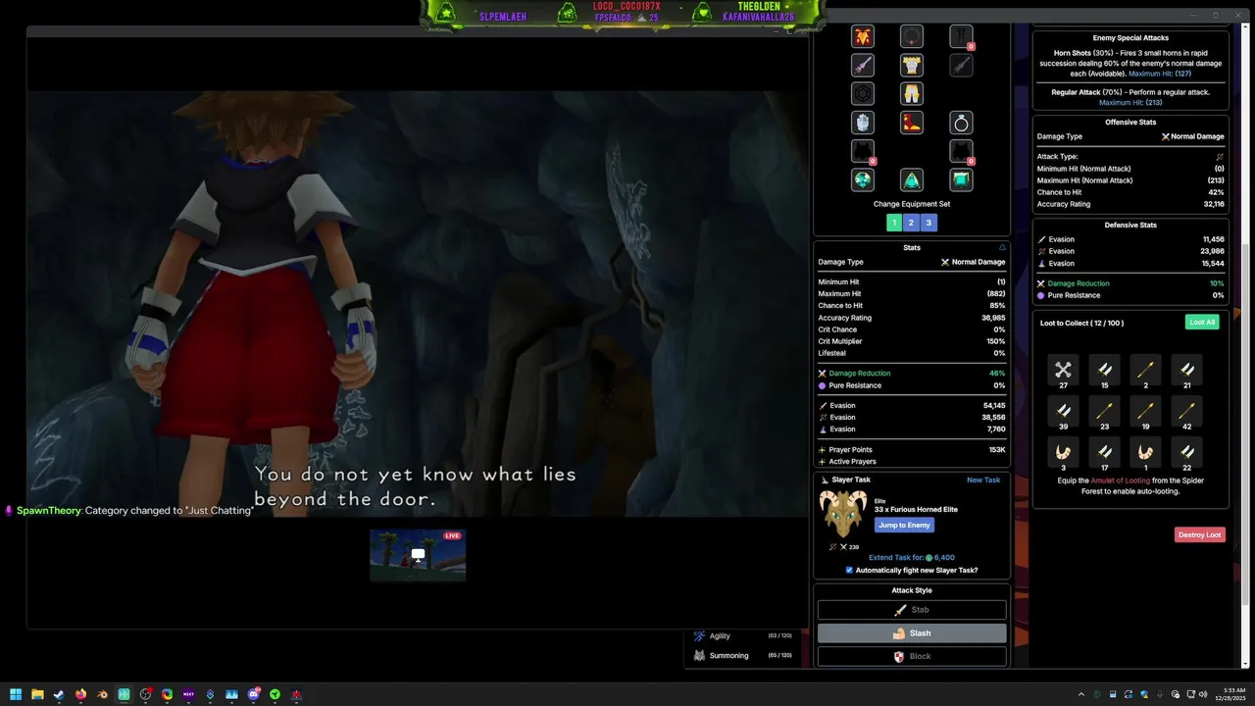Click Jump to Enemy button

click(x=904, y=526)
